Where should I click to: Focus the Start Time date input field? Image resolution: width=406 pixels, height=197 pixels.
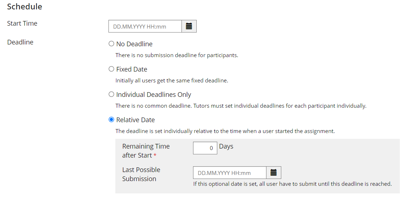point(145,26)
